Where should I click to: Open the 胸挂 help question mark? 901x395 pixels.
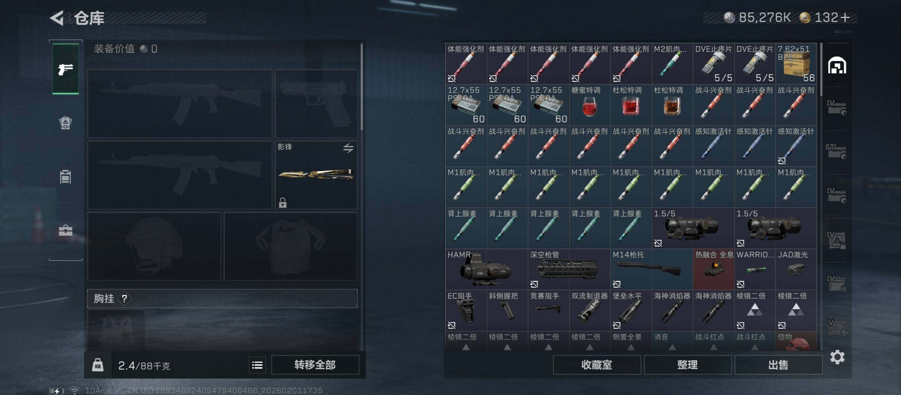coord(125,299)
